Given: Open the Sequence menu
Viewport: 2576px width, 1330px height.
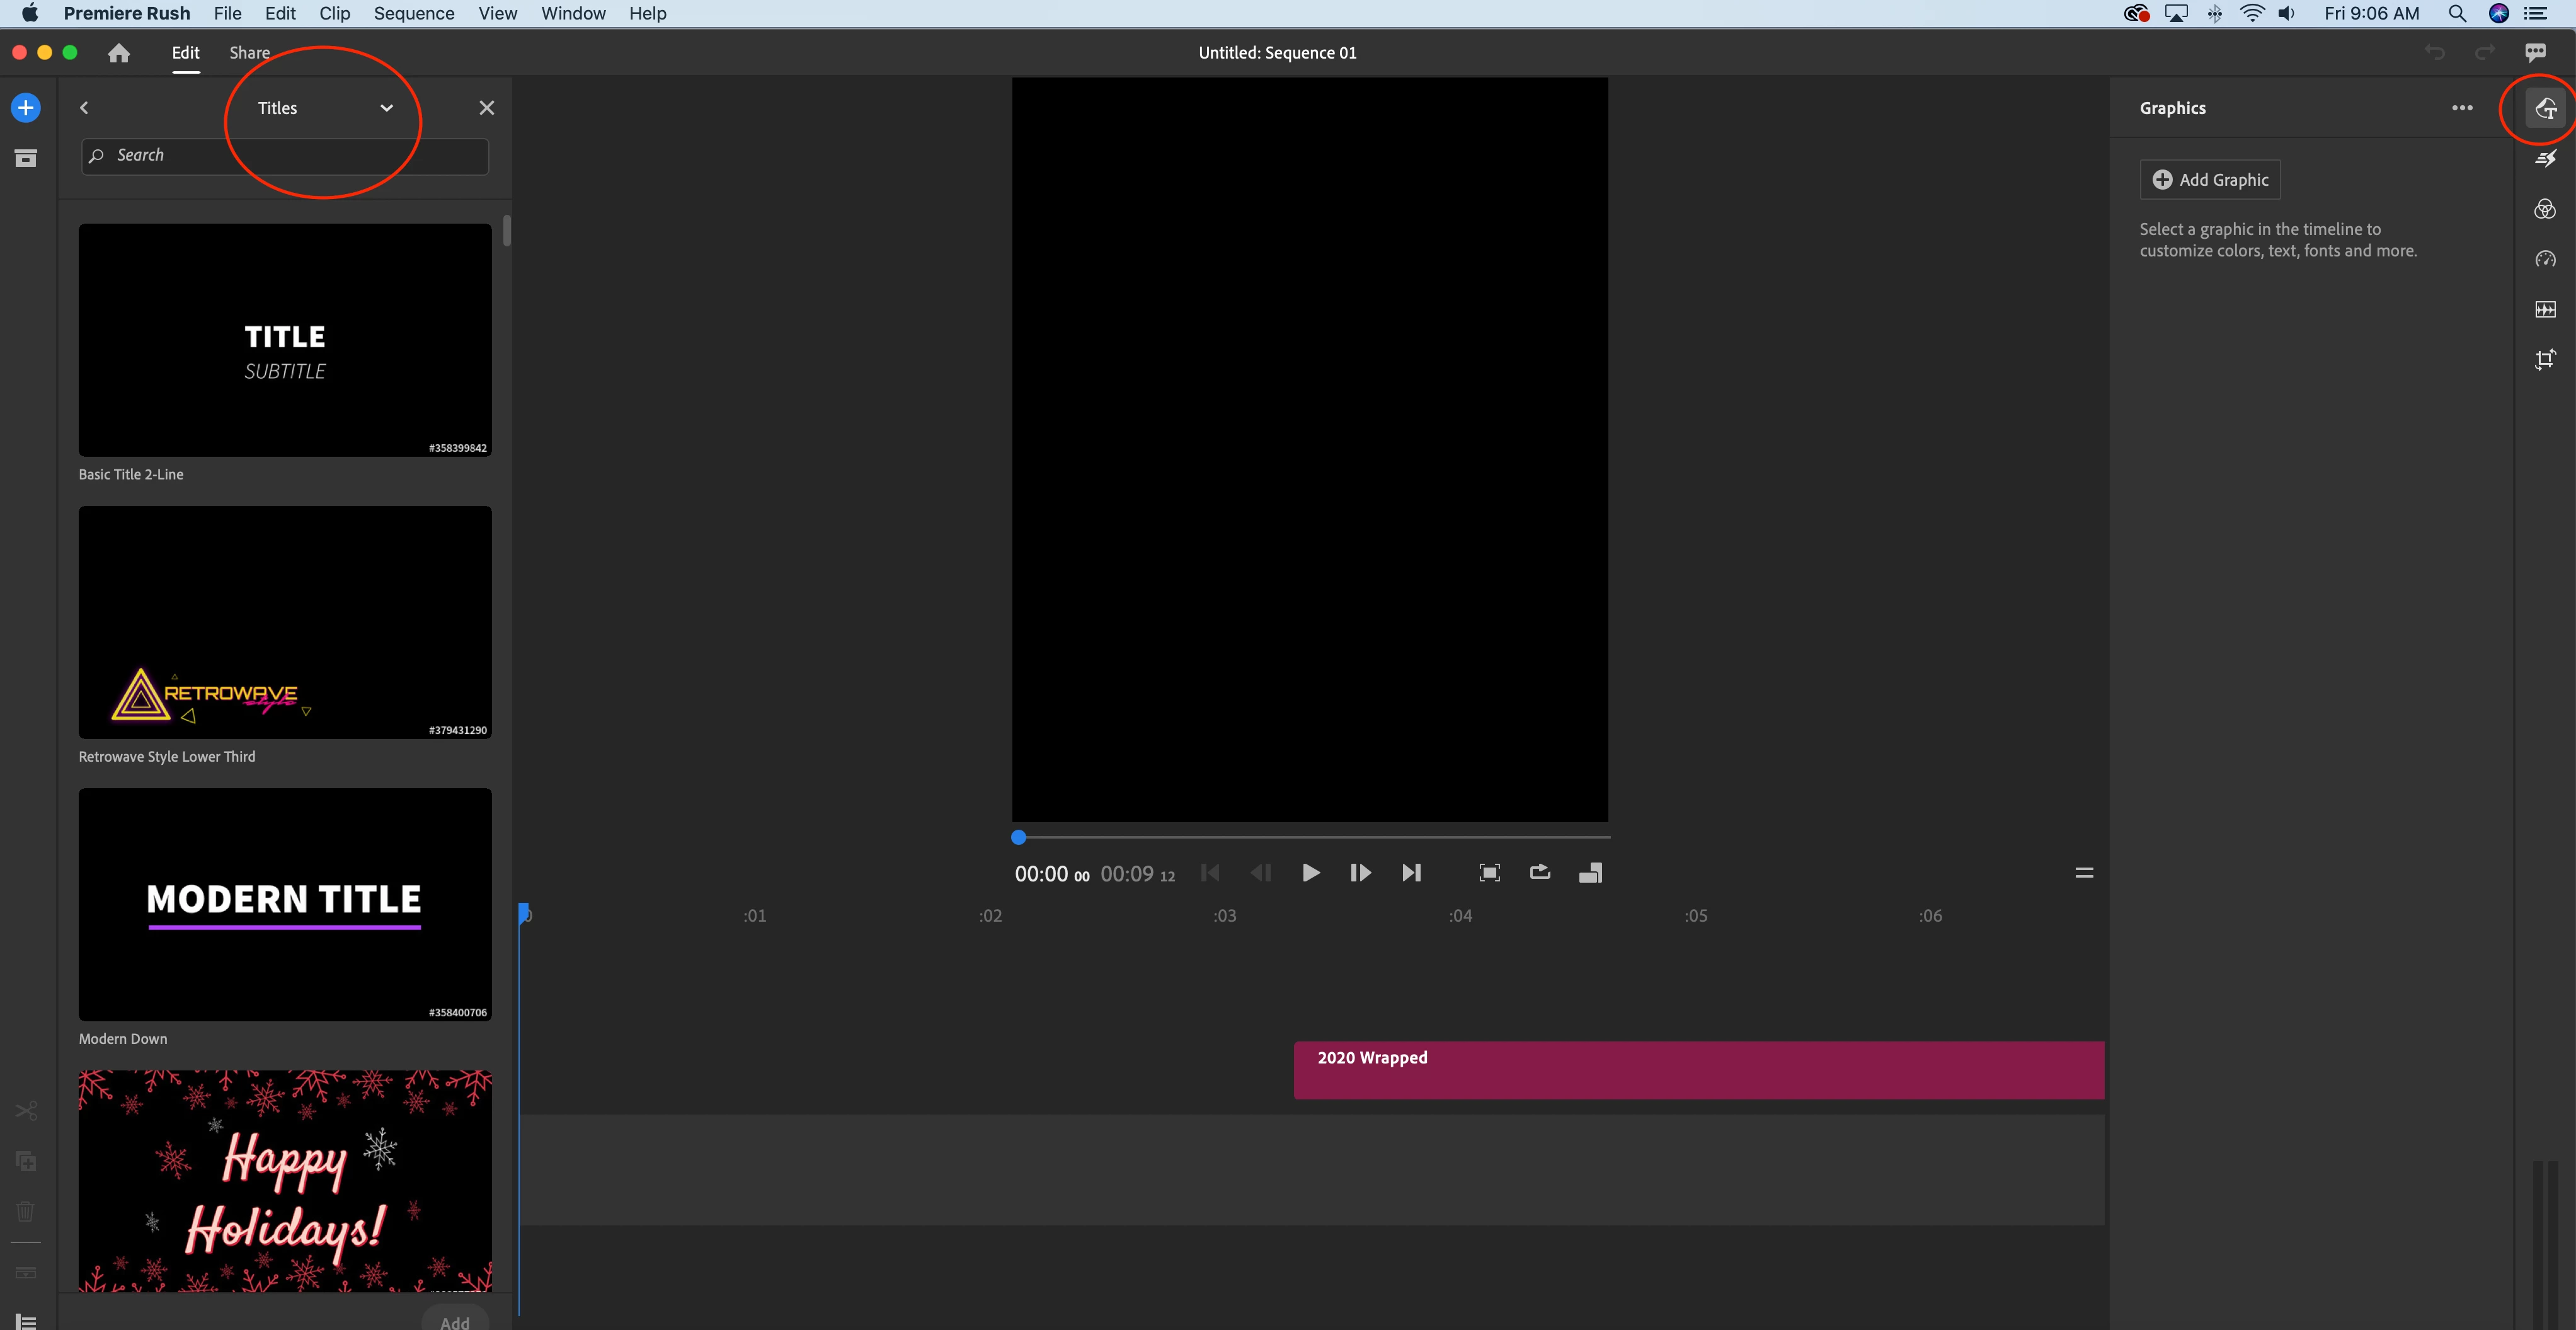Looking at the screenshot, I should coord(413,13).
